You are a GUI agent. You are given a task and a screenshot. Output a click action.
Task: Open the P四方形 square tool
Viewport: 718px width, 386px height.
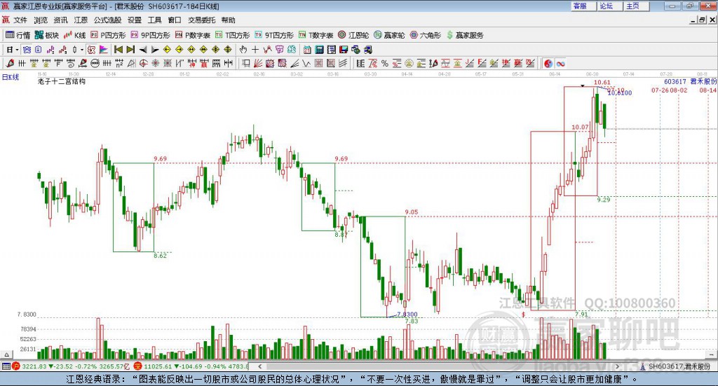108,35
